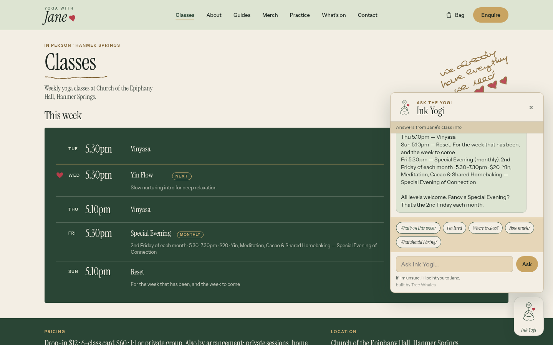Open the About page
This screenshot has height=345, width=553.
[x=214, y=15]
